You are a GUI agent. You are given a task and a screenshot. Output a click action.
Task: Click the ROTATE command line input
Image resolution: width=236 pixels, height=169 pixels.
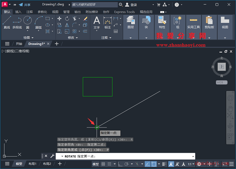coord(125,156)
